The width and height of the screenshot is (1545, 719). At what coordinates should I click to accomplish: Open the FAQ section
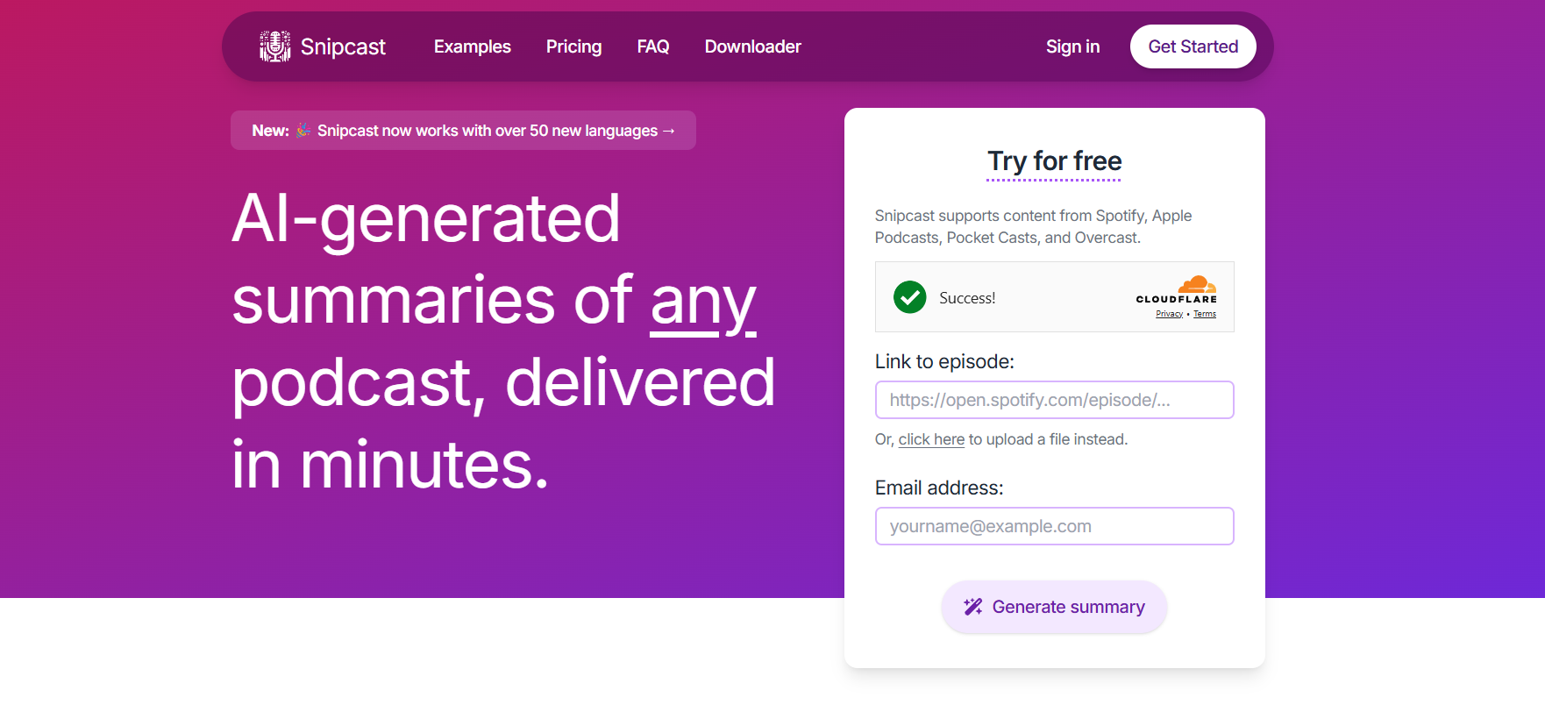click(653, 46)
